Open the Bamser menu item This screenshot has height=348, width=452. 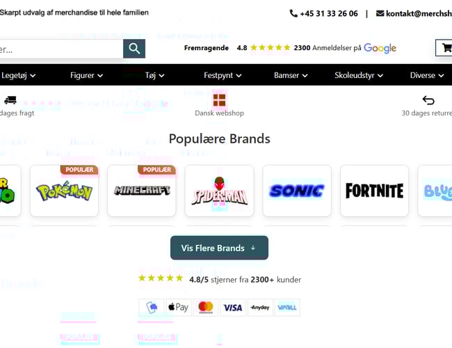click(x=291, y=75)
